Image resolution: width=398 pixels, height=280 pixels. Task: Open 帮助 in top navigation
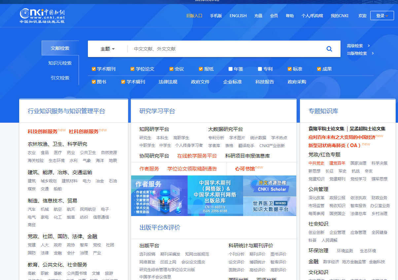point(290,16)
